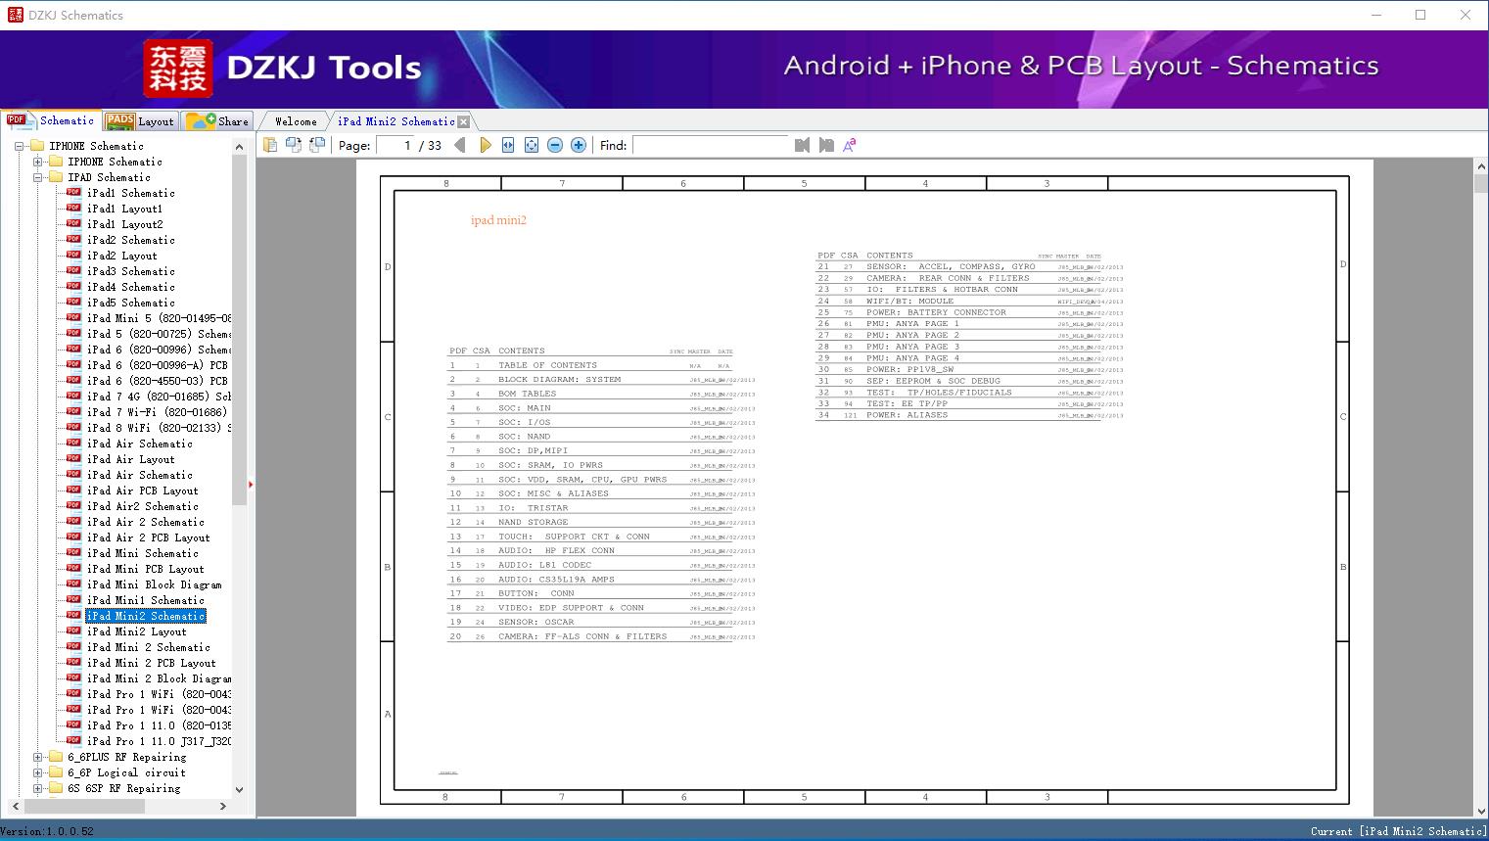Collapse the IPAD Schematic folder
The width and height of the screenshot is (1489, 841).
(x=38, y=177)
